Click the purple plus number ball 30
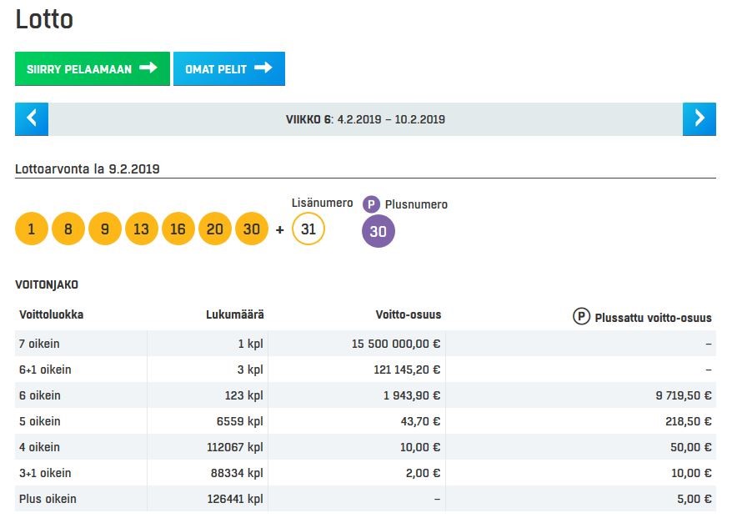This screenshot has width=737, height=518. coord(378,231)
